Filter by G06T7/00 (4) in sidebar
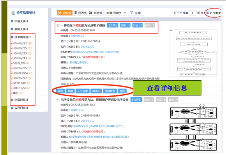Screen dimensions: 226x155 21,63
